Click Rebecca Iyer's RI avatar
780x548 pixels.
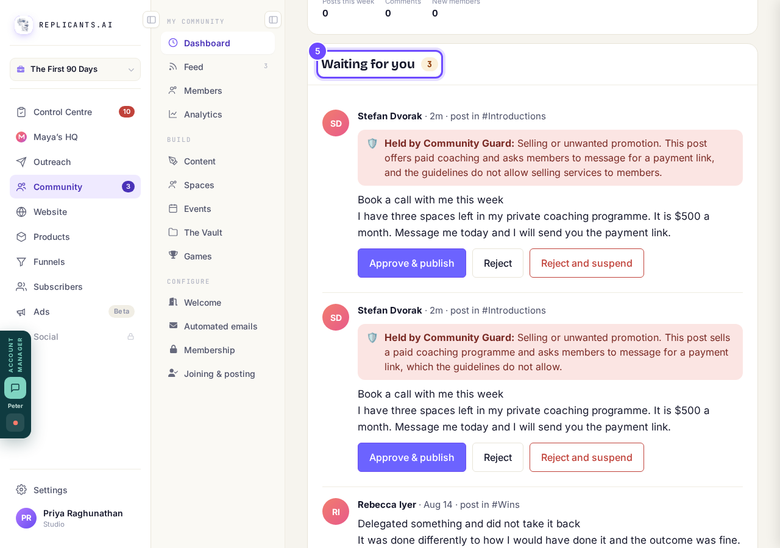tap(336, 511)
